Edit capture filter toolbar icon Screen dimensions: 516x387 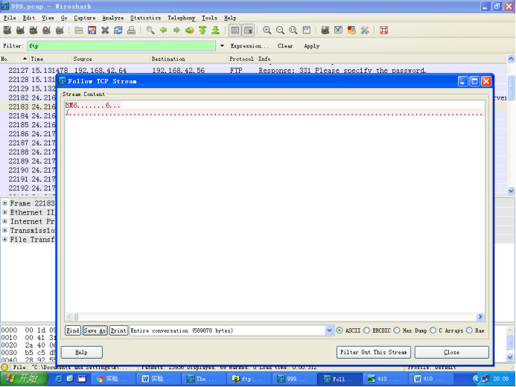coord(325,31)
